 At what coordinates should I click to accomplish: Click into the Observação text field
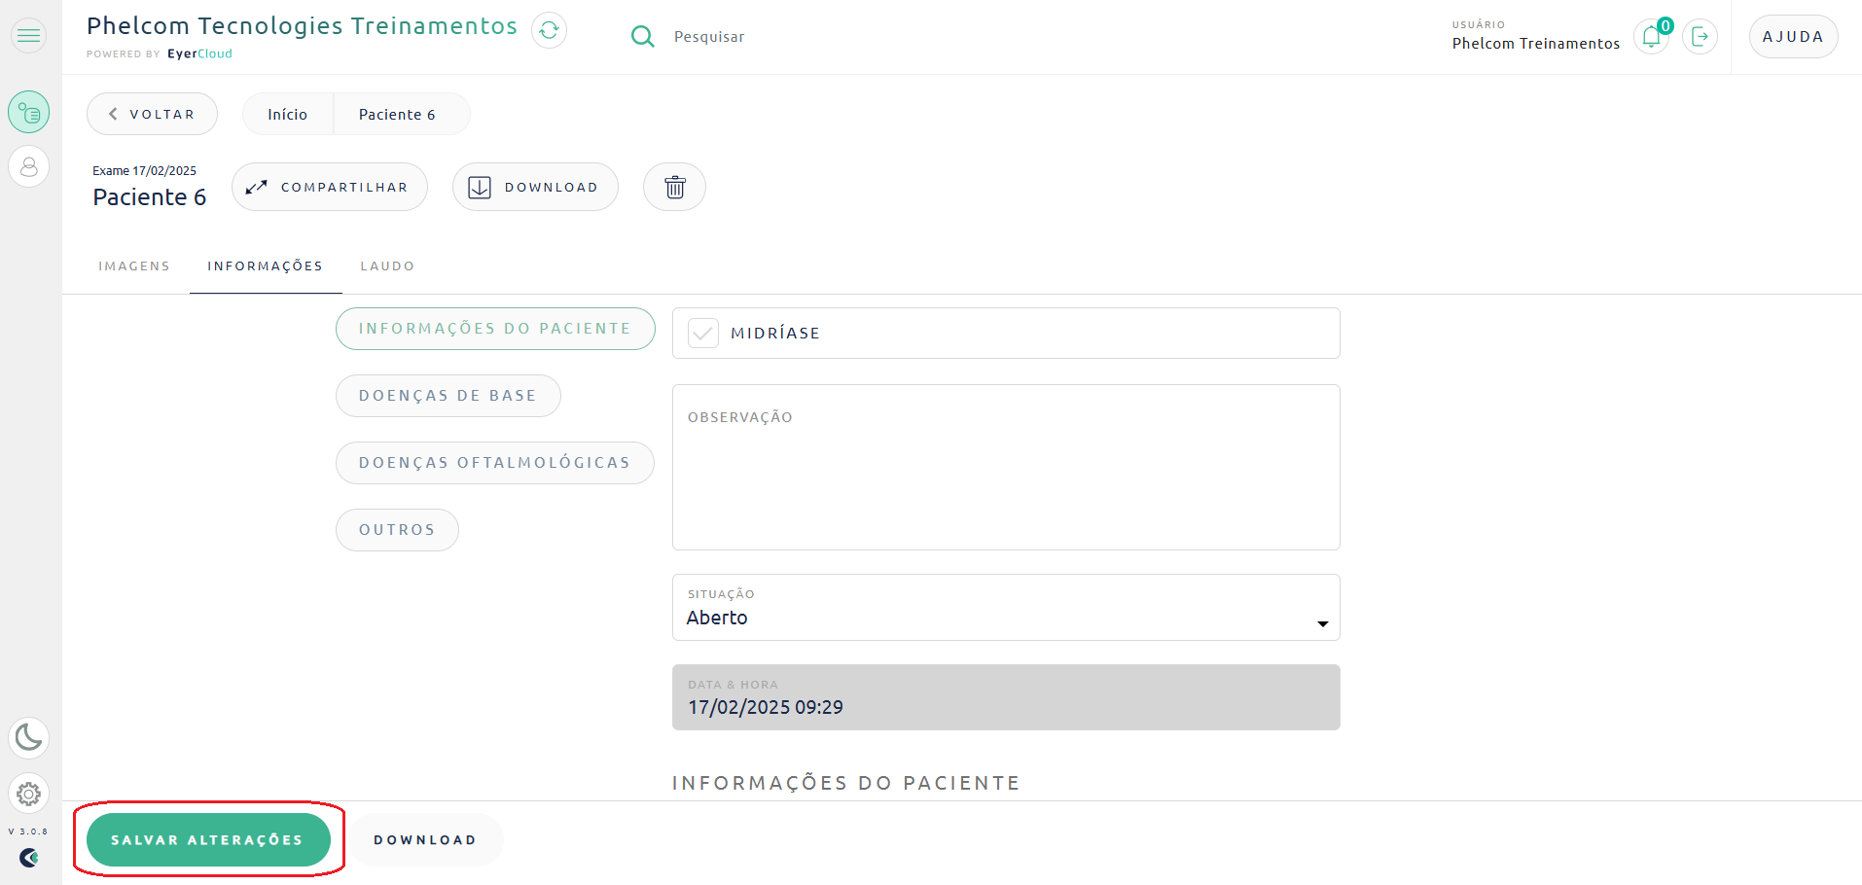coord(1005,477)
